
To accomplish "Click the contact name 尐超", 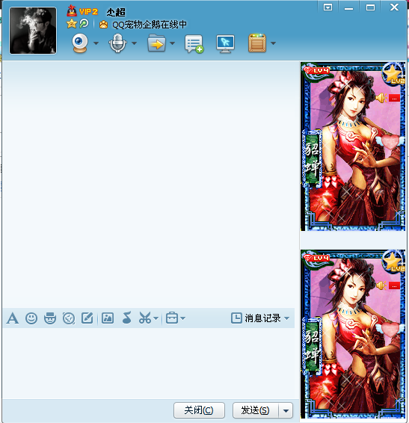I will coord(116,12).
